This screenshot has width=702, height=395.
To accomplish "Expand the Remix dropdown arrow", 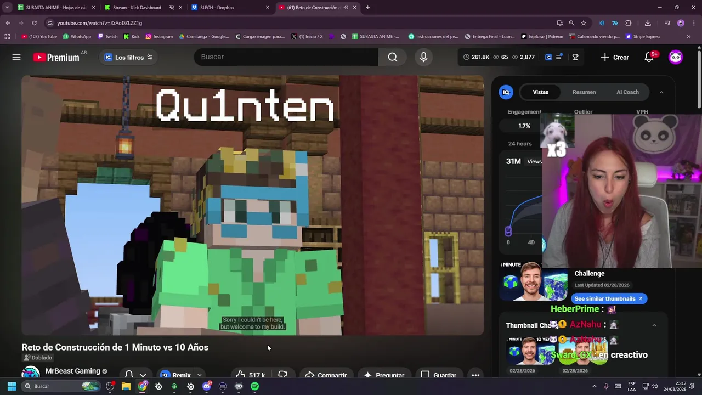I will 200,375.
